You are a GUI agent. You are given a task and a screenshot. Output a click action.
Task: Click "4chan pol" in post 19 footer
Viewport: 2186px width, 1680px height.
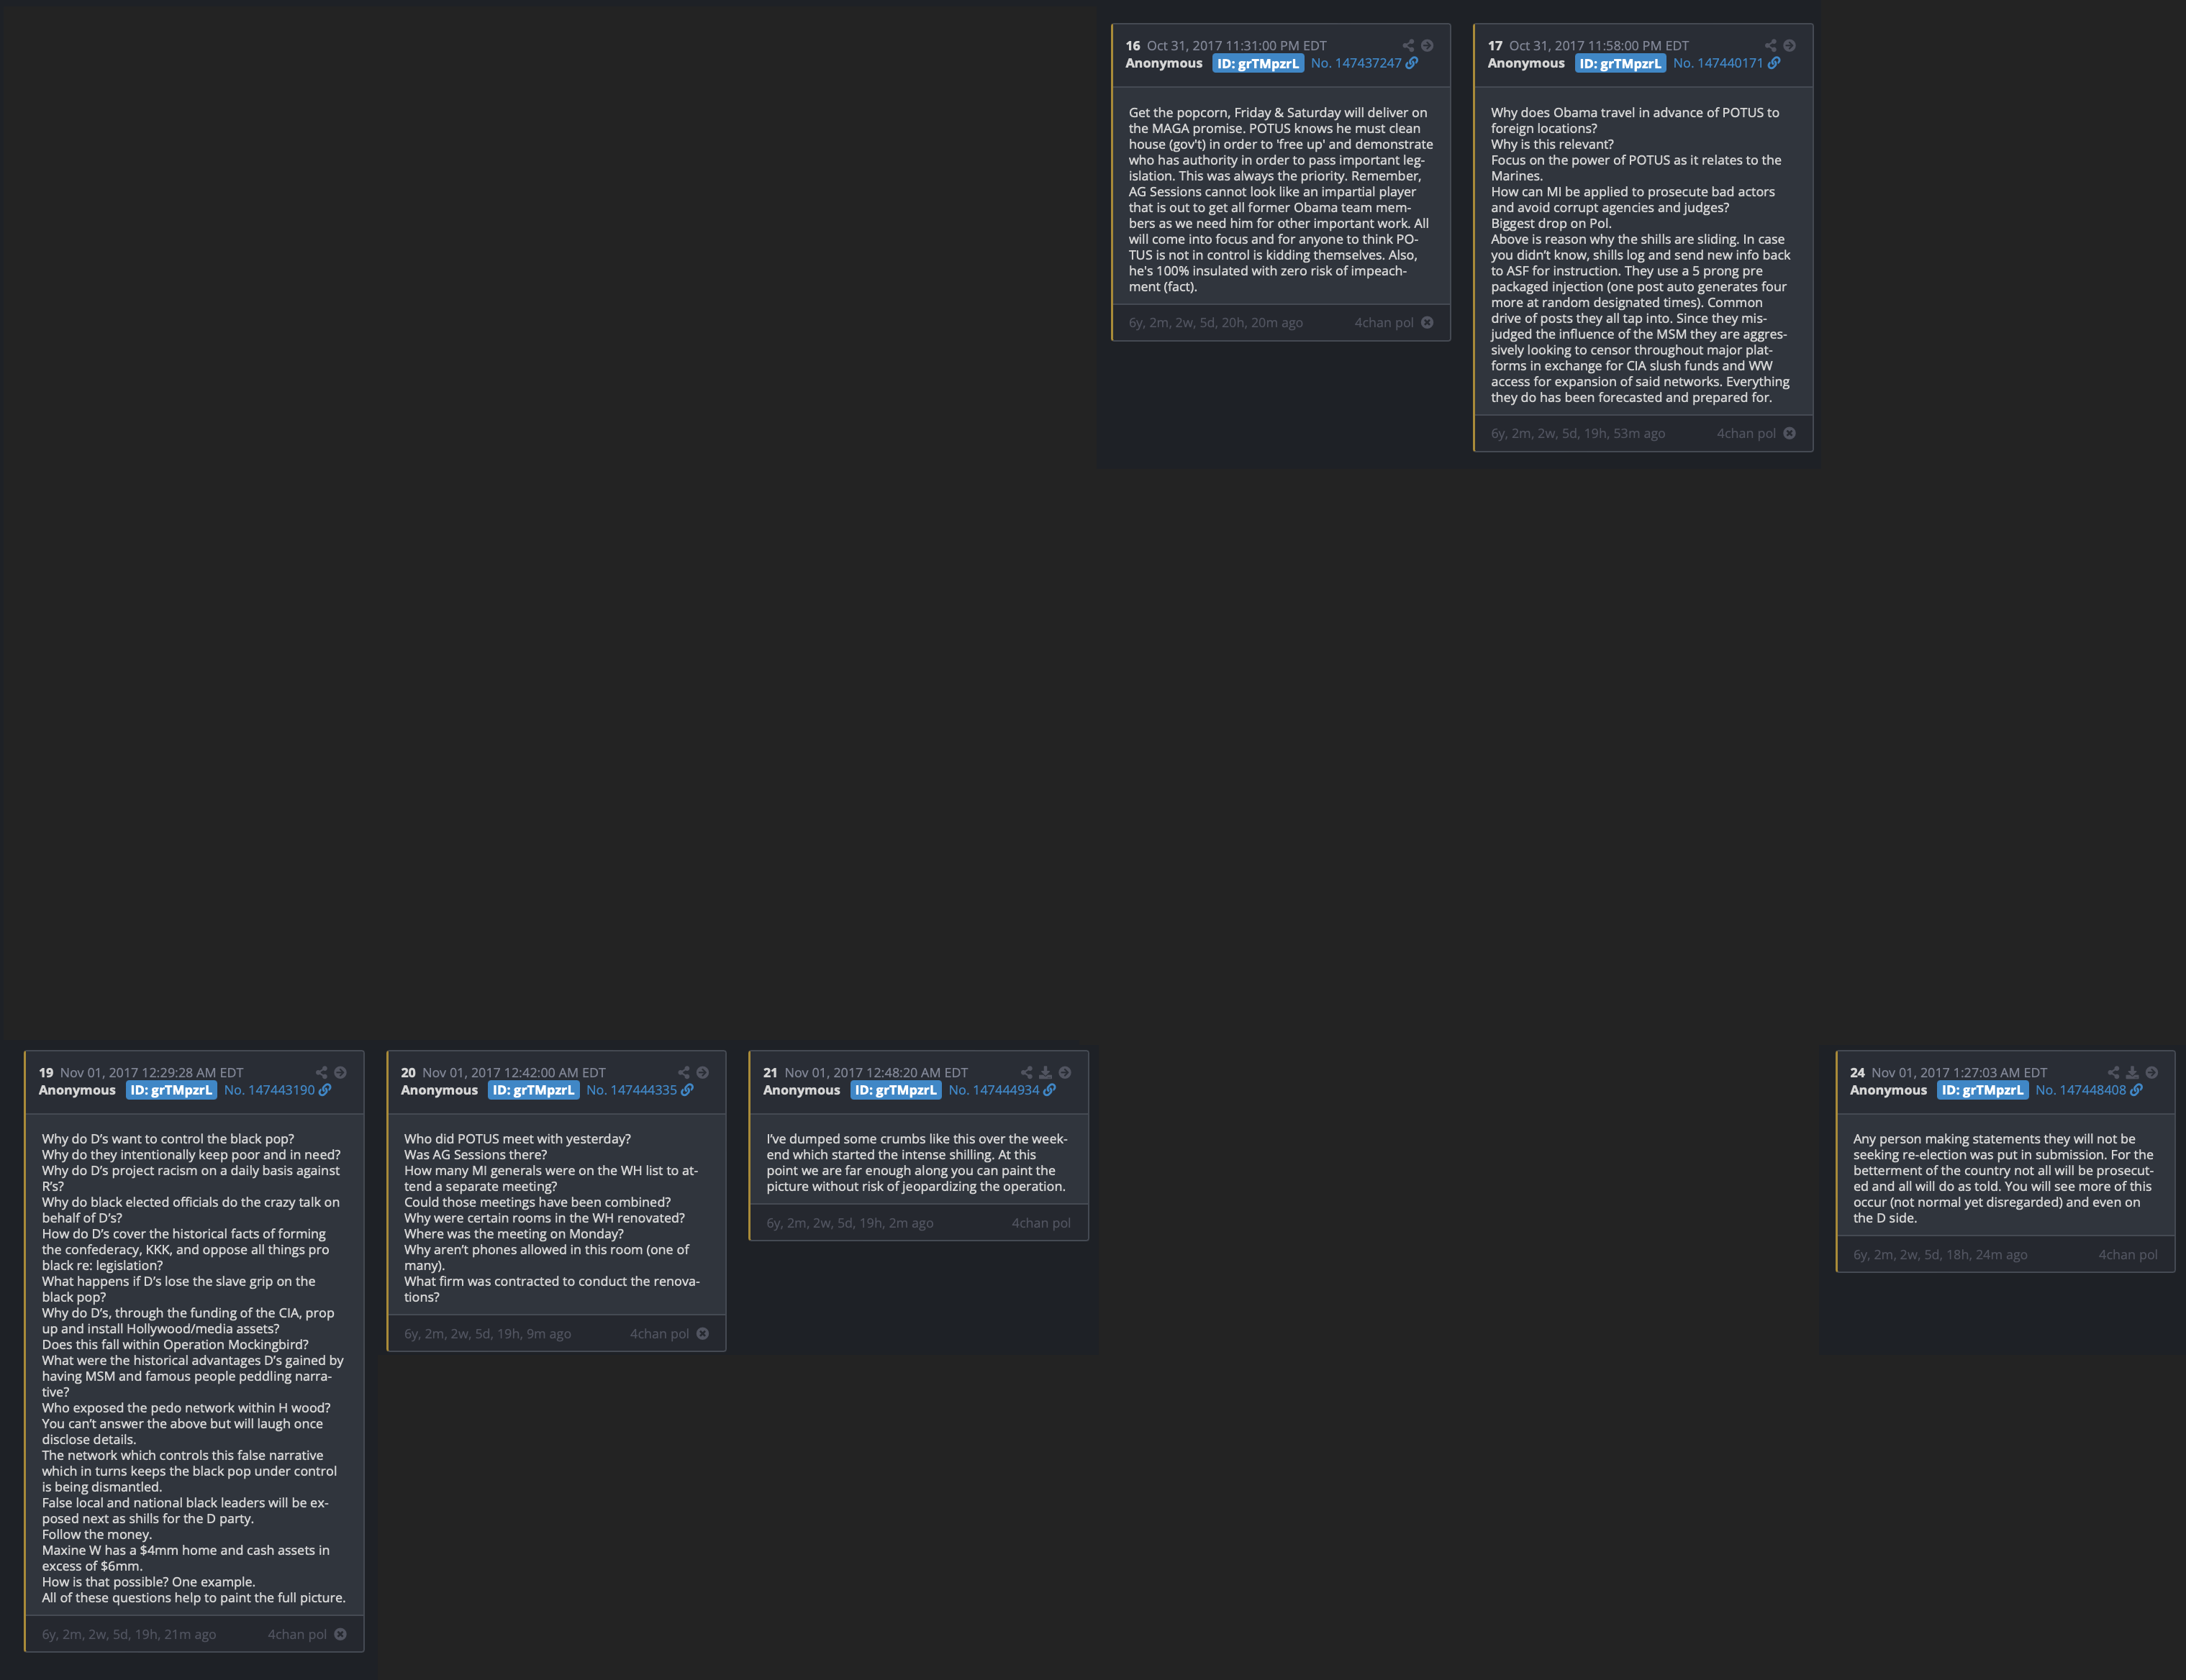click(x=297, y=1634)
